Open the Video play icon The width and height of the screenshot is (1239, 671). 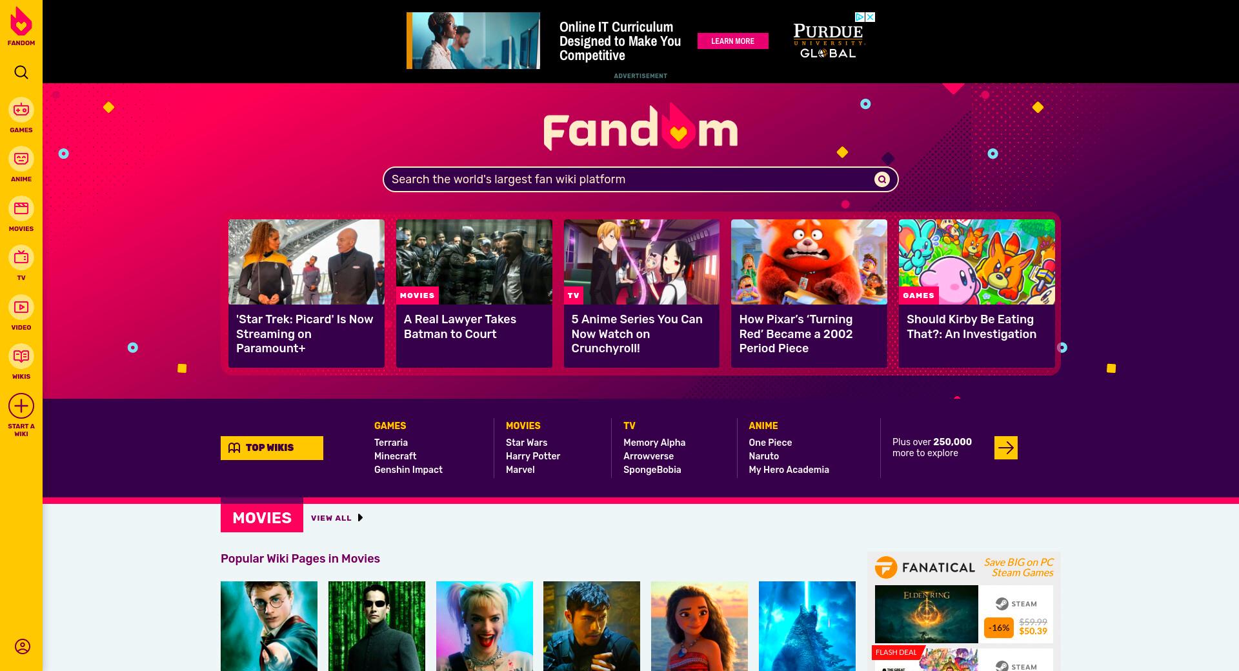[x=21, y=307]
